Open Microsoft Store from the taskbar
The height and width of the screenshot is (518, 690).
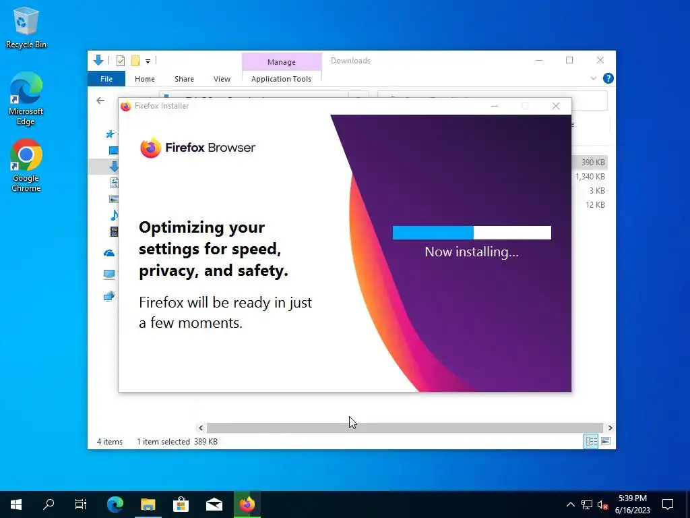click(x=181, y=505)
